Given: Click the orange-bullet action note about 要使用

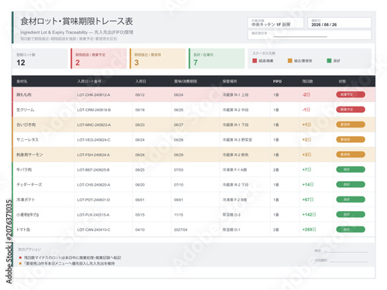Looking at the screenshot, I should click(x=70, y=264).
